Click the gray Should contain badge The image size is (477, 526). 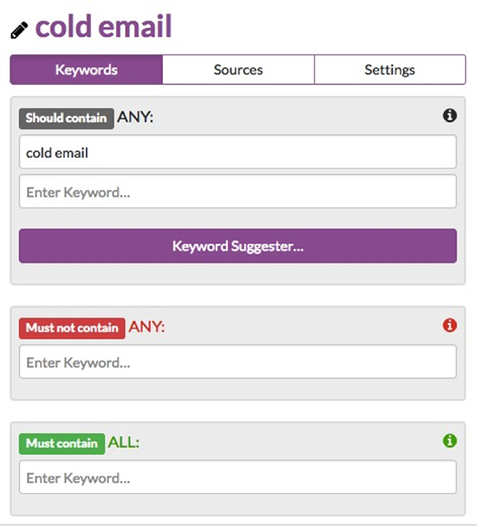click(67, 118)
